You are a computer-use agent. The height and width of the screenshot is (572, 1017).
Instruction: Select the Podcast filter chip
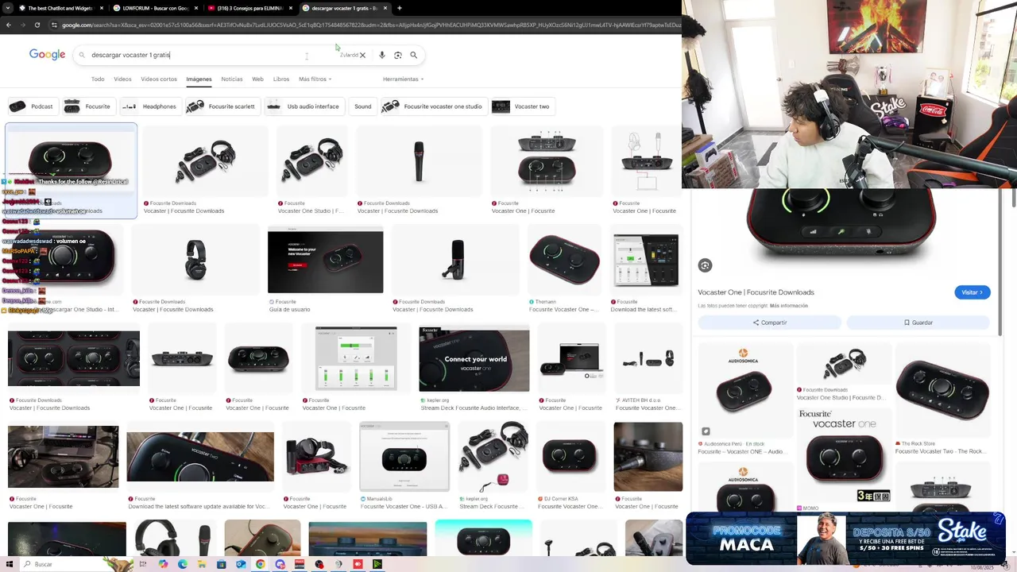[32, 106]
